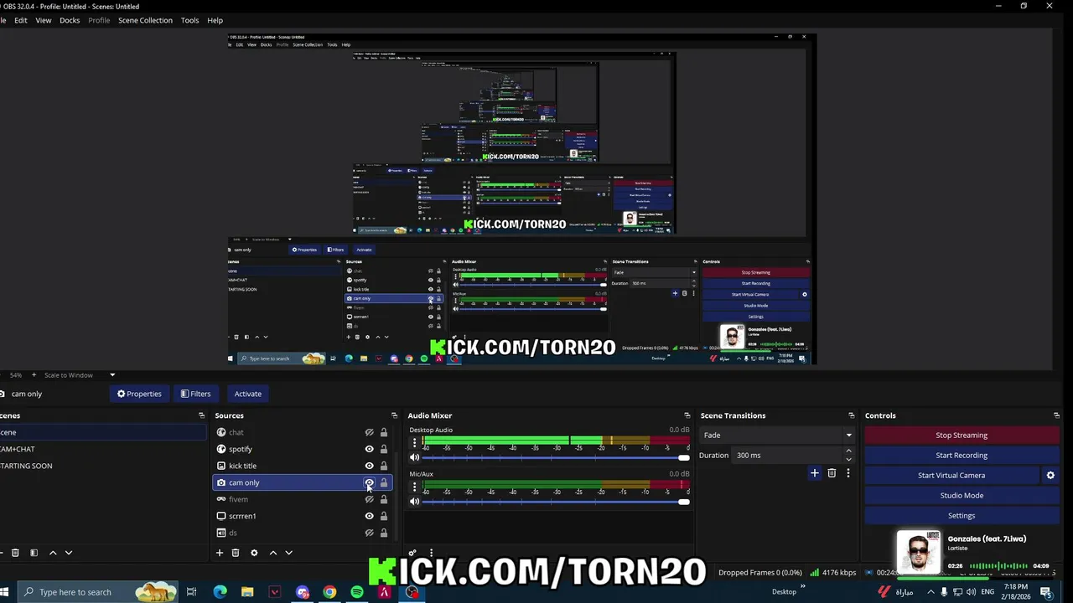Unlock the cam only source

coord(384,482)
